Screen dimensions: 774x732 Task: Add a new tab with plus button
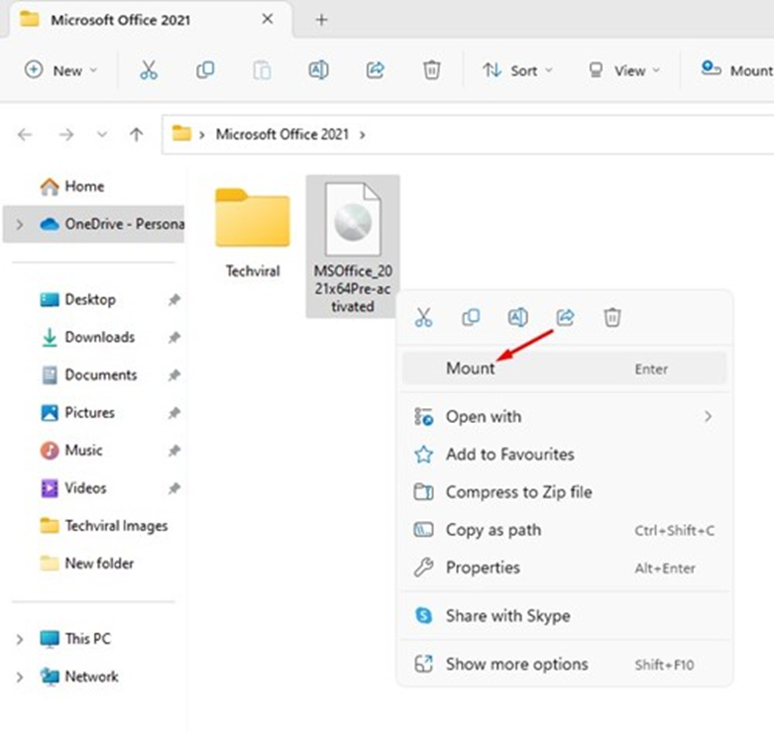pos(321,20)
